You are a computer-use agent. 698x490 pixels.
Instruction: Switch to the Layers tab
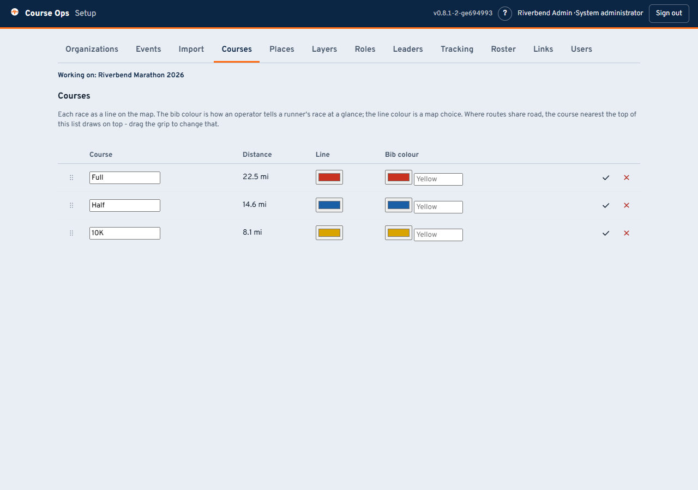(x=324, y=49)
